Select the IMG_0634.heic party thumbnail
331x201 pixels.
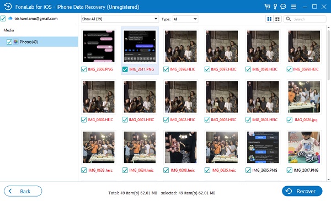pos(140,147)
